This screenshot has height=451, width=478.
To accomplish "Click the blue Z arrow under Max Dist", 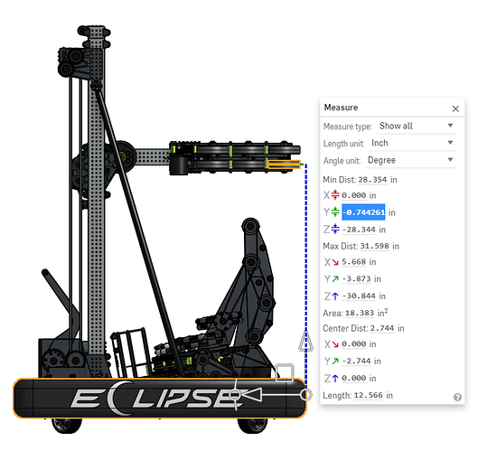I will point(335,296).
